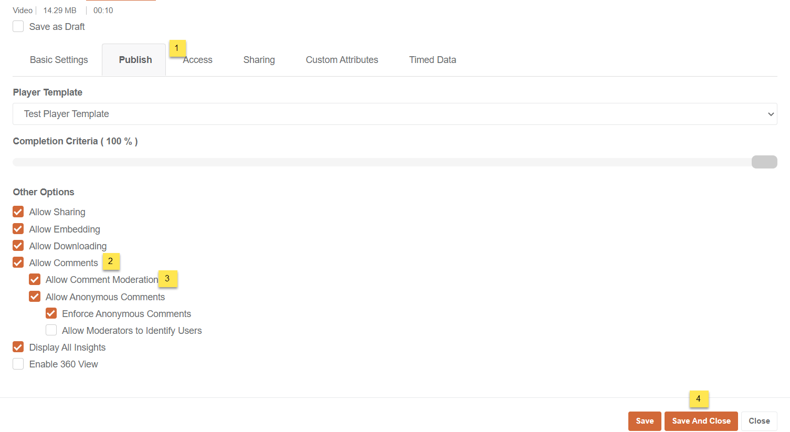Select the Publish tab
Image resolution: width=790 pixels, height=432 pixels.
pyautogui.click(x=135, y=60)
